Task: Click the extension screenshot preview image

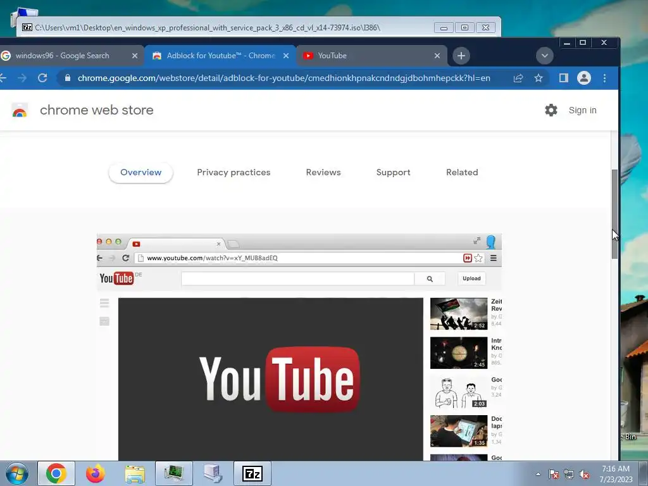Action: point(299,347)
